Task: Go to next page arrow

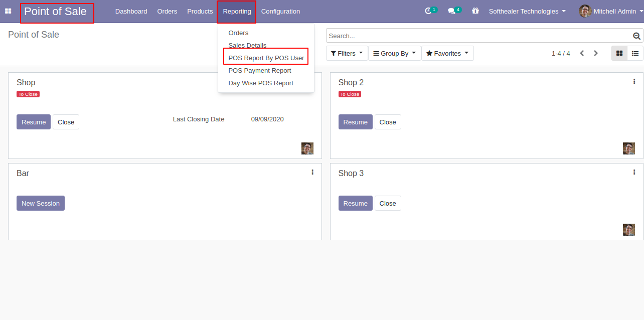Action: pos(596,53)
